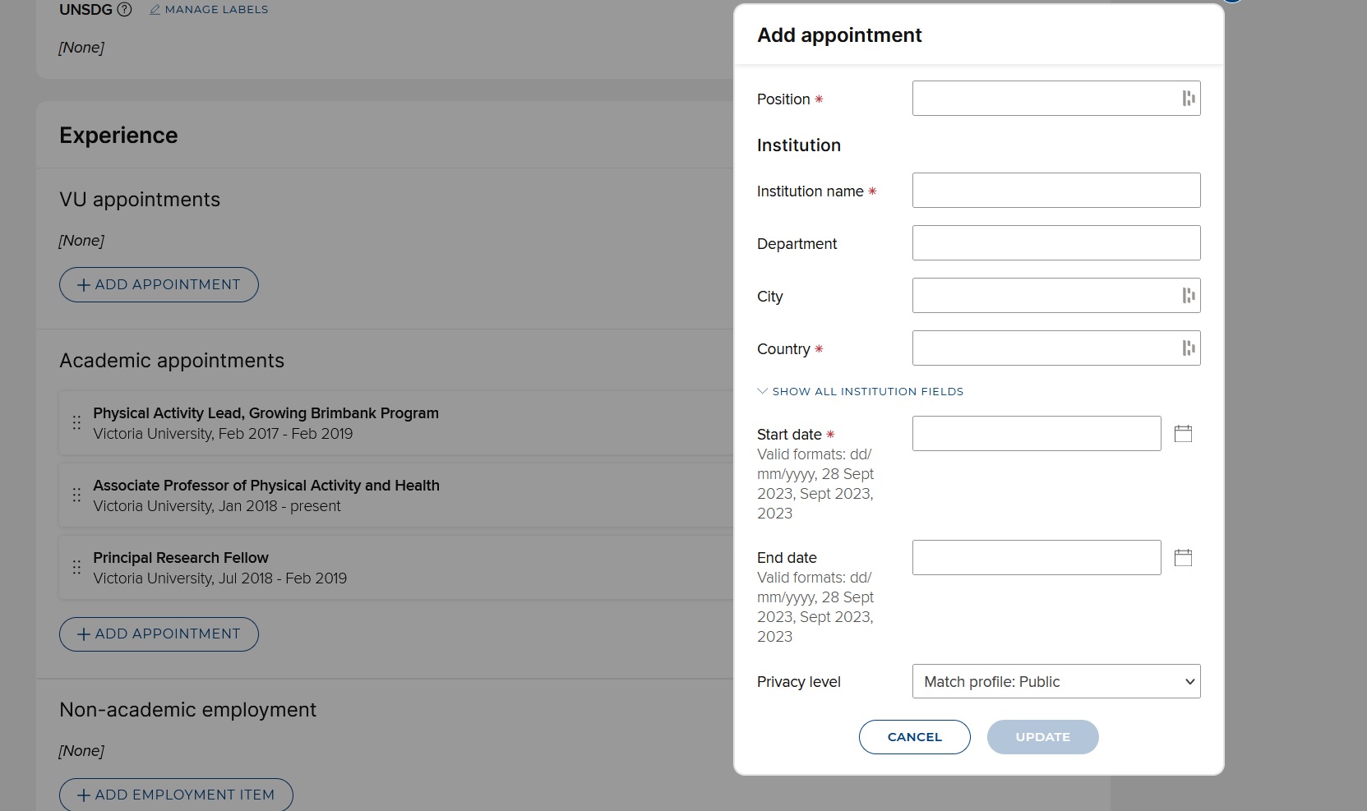Click Manage Labels link

click(x=209, y=10)
